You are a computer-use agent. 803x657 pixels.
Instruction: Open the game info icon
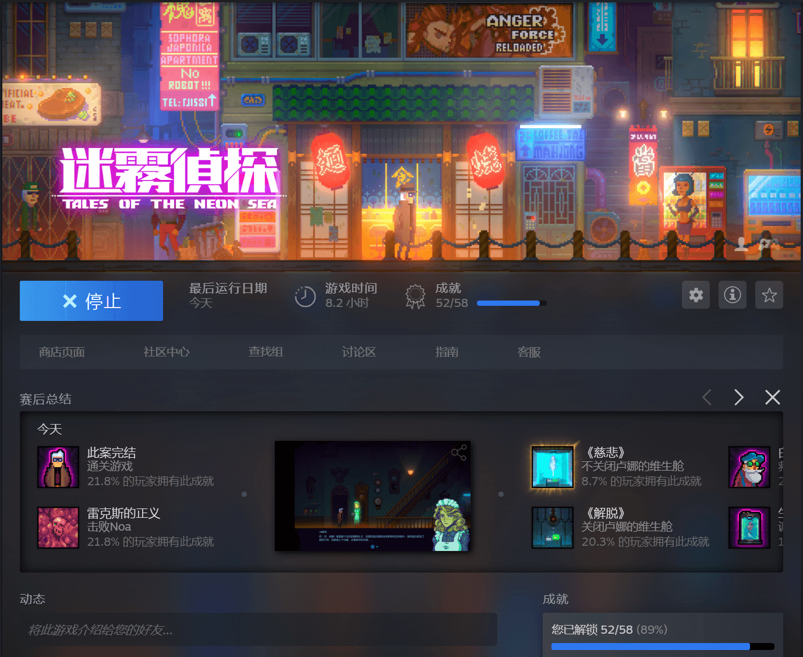(x=733, y=295)
